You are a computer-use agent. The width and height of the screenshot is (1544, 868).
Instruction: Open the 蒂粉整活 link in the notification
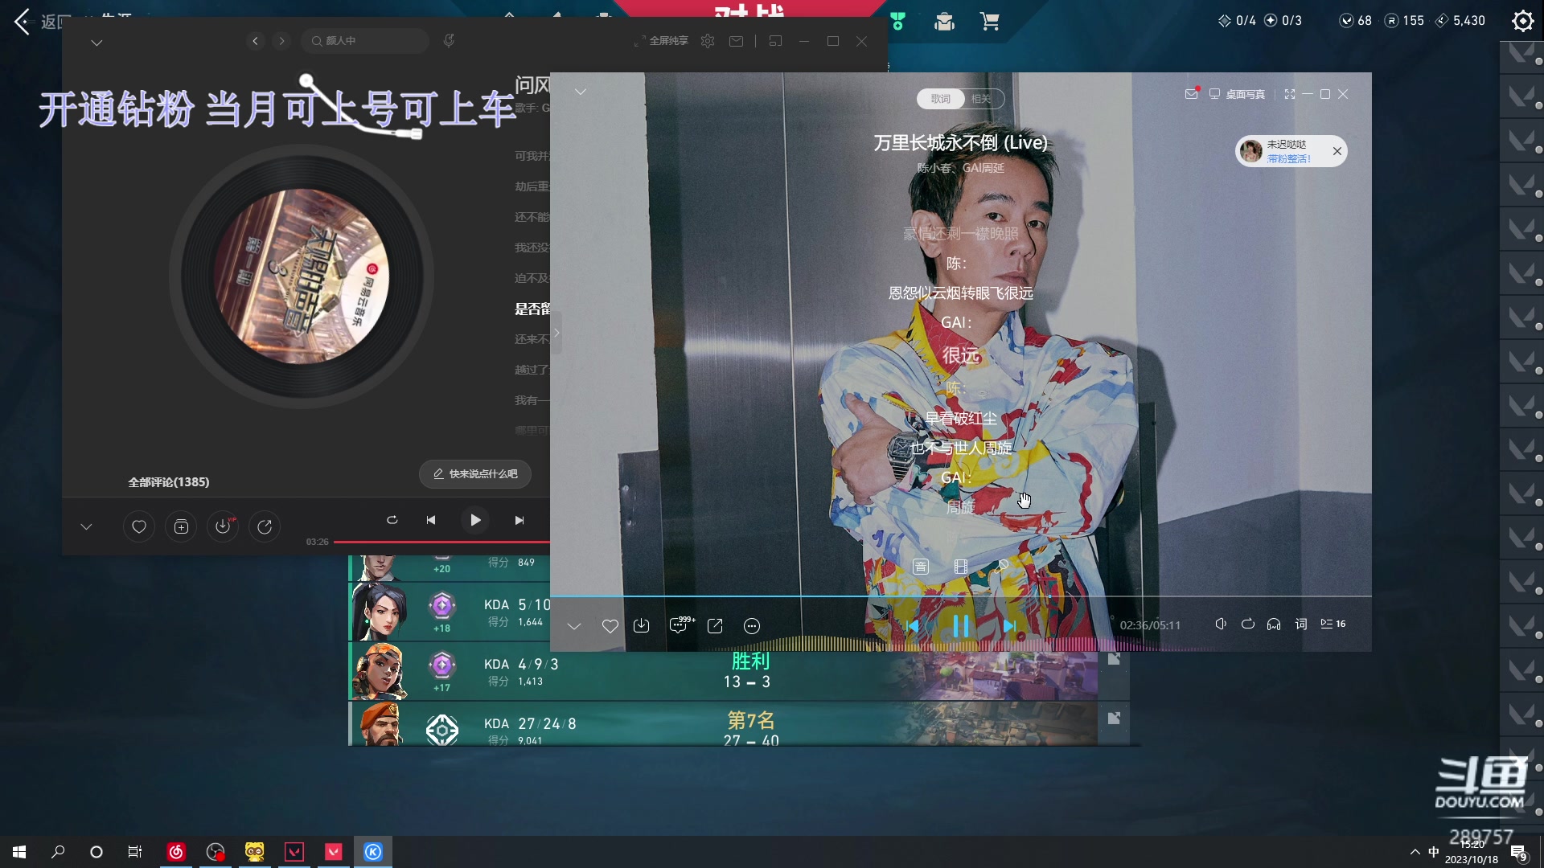point(1287,159)
